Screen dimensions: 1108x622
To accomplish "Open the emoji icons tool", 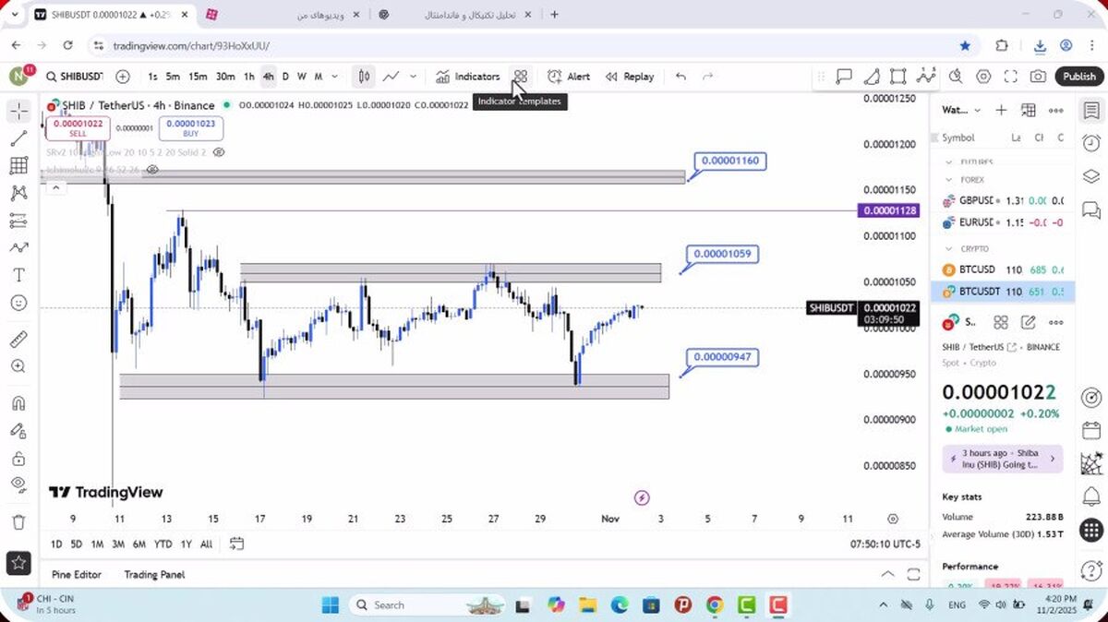I will click(x=18, y=303).
